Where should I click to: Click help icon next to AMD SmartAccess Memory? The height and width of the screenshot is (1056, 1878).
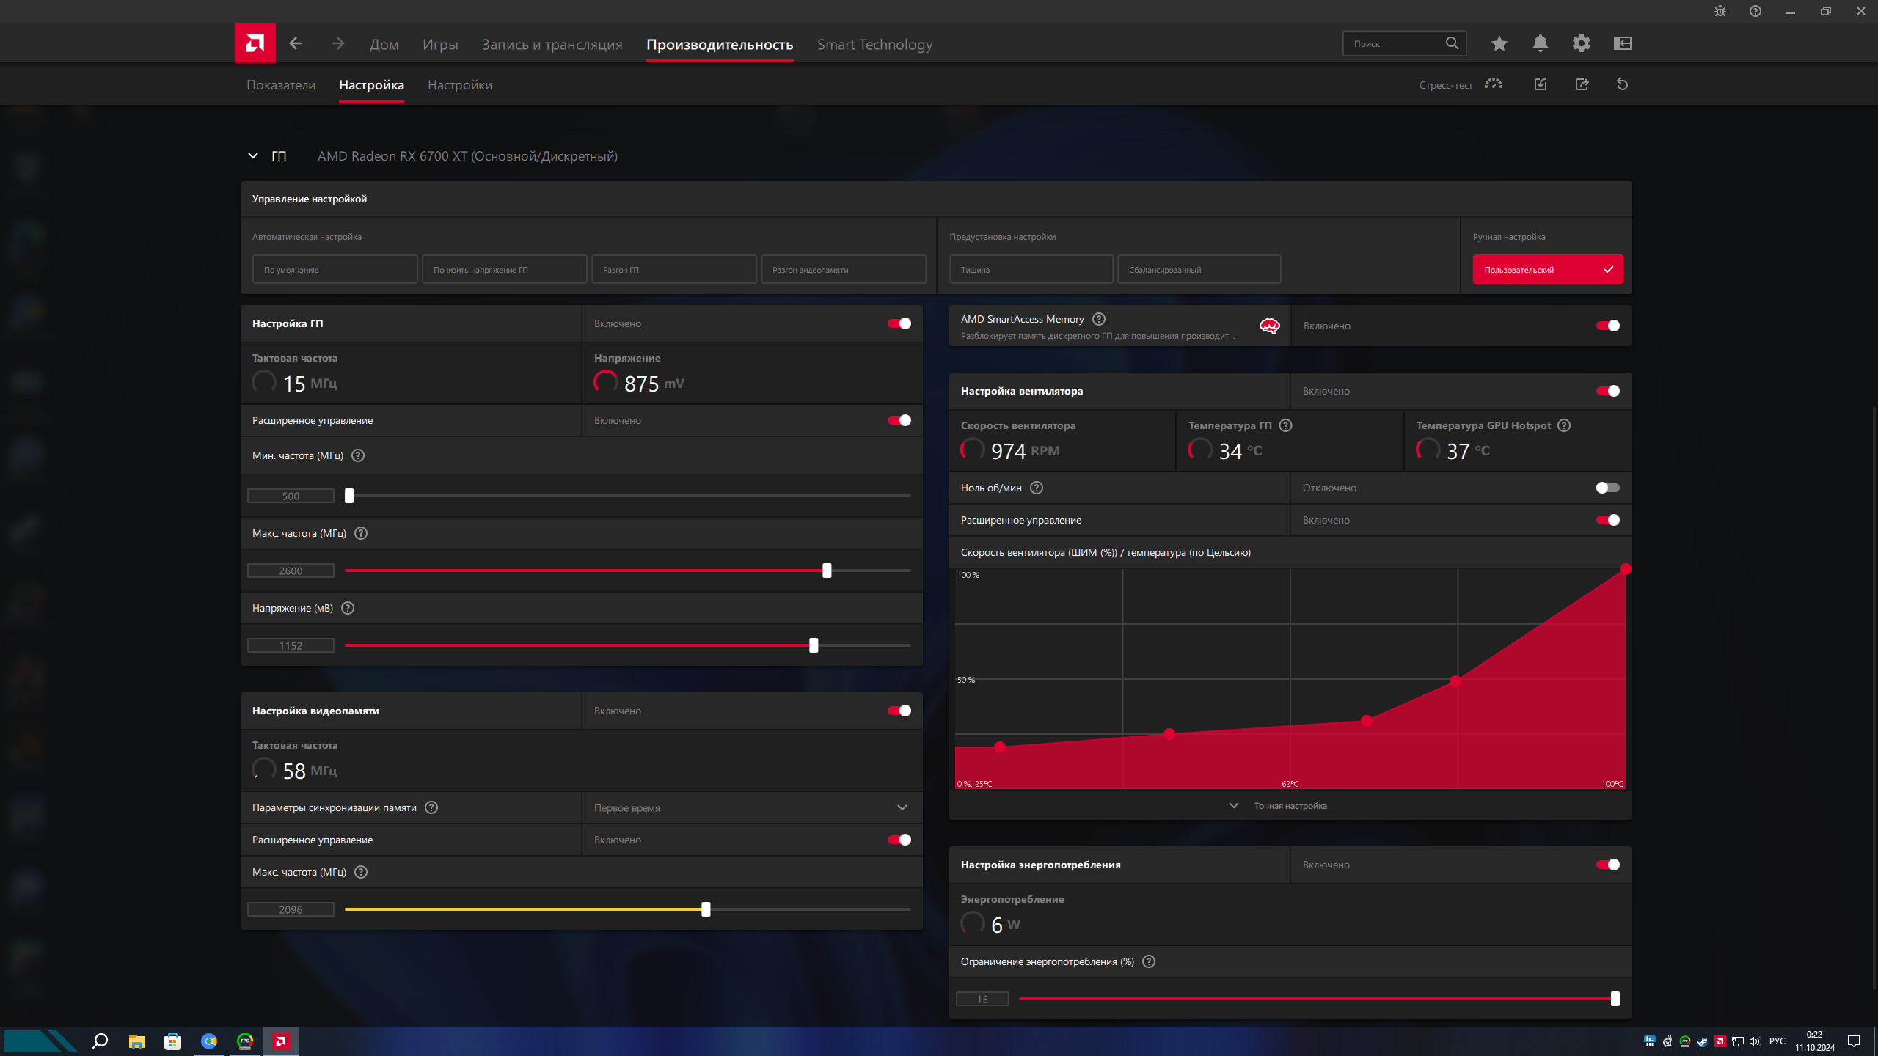coord(1098,319)
